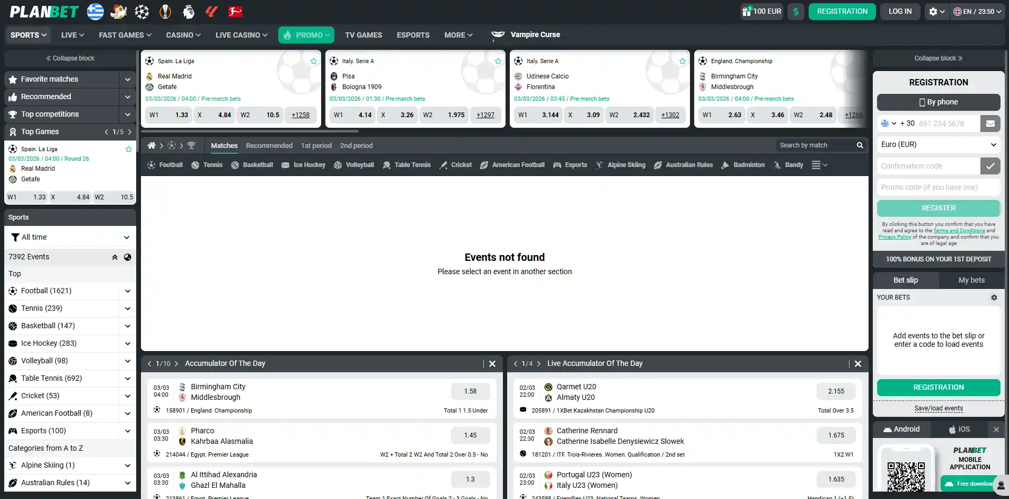Open the more sports list menu

pyautogui.click(x=819, y=165)
